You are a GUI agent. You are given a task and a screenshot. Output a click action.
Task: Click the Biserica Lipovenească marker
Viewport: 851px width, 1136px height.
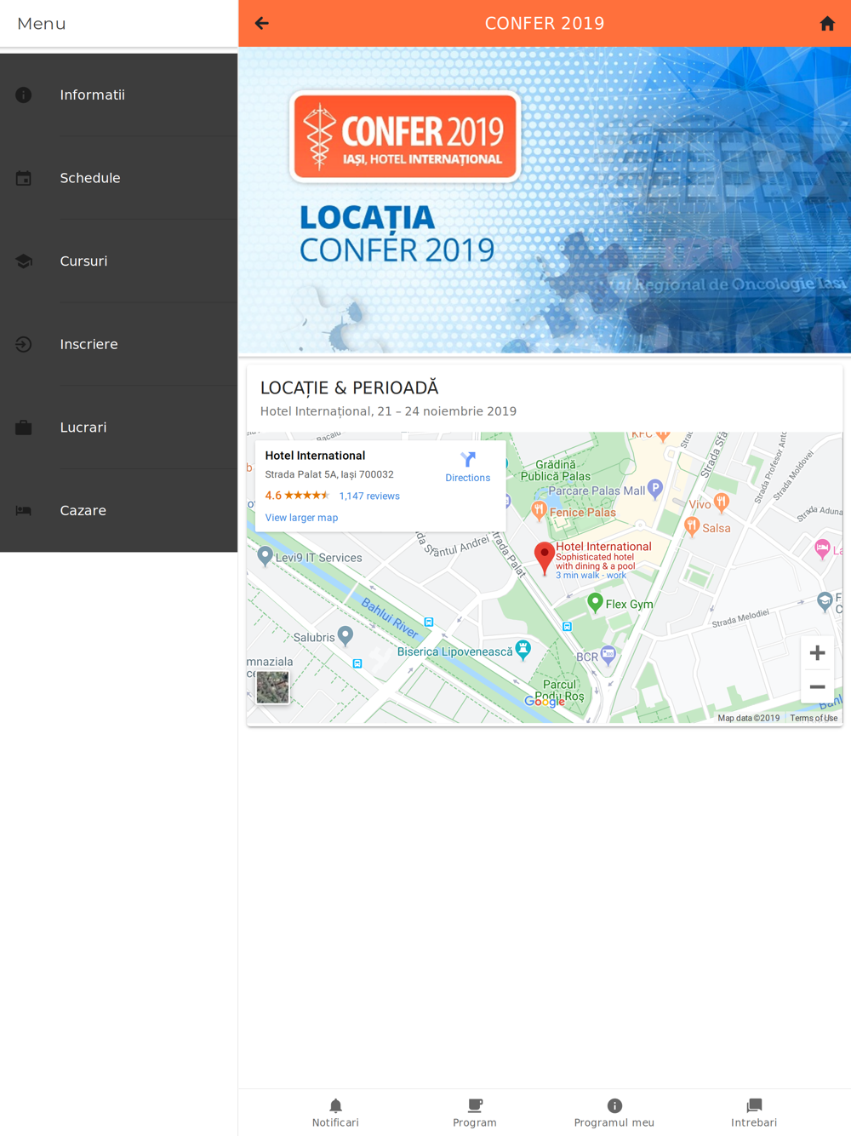tap(523, 650)
